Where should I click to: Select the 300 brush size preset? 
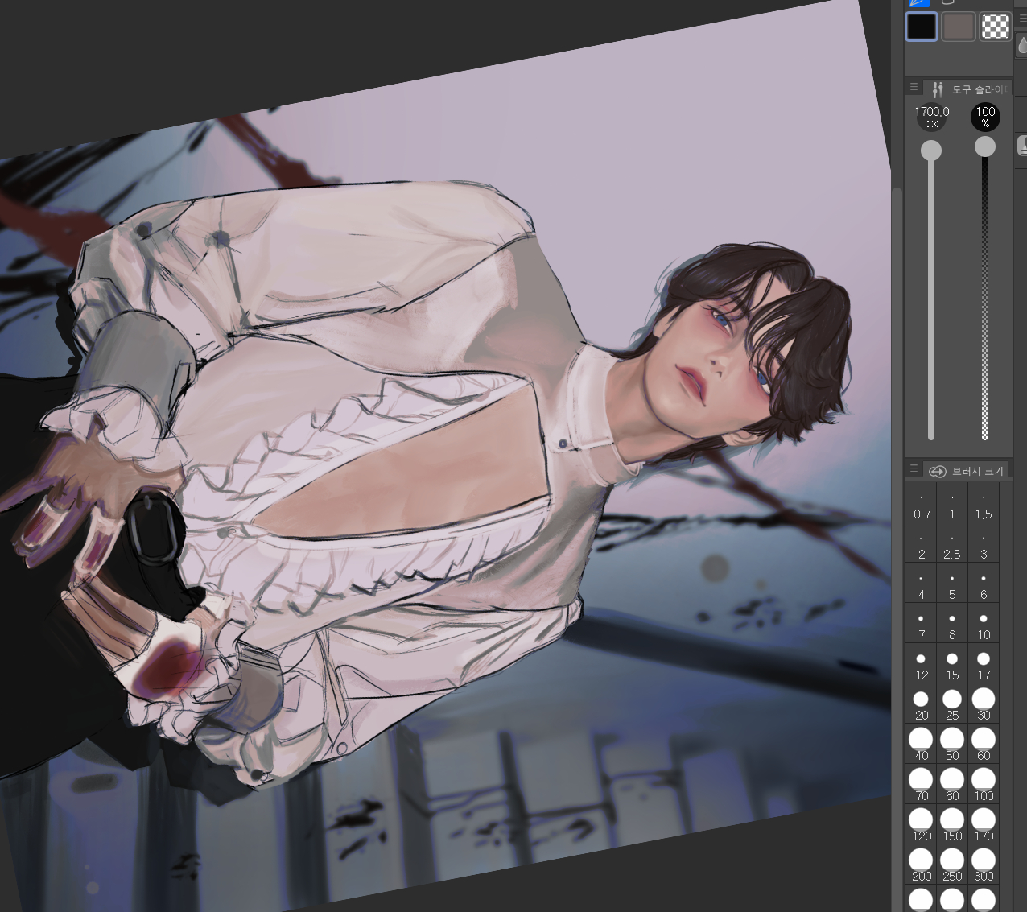tap(984, 865)
